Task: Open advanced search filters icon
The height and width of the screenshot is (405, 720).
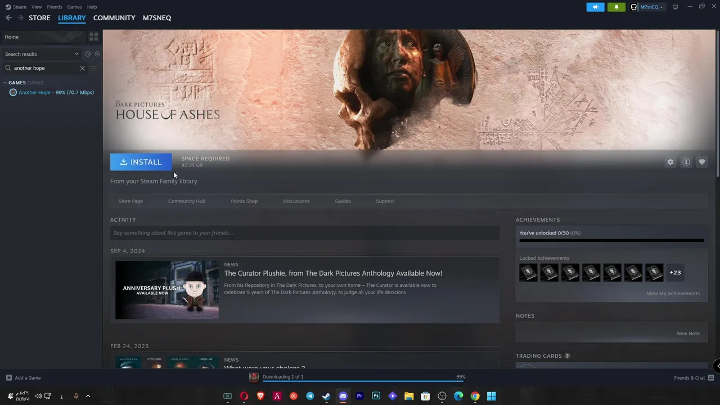Action: pos(93,68)
